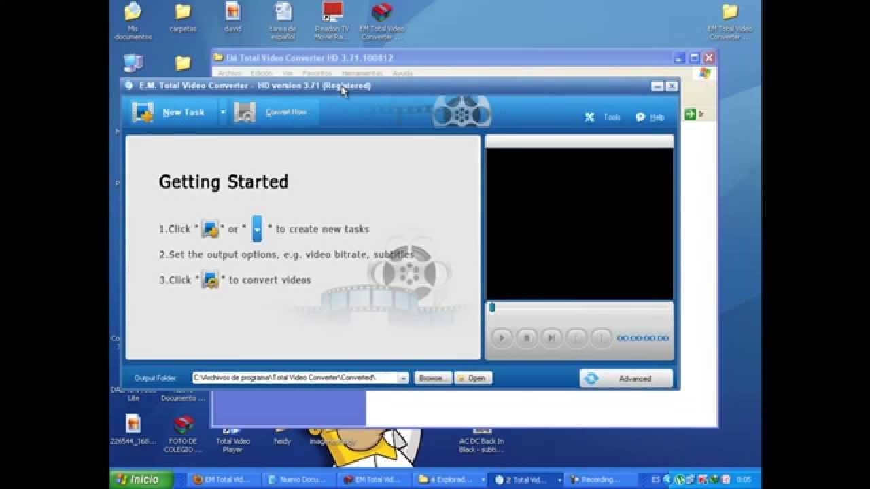The width and height of the screenshot is (870, 489).
Task: Open Total Video Player desktop shortcut
Action: pos(232,440)
